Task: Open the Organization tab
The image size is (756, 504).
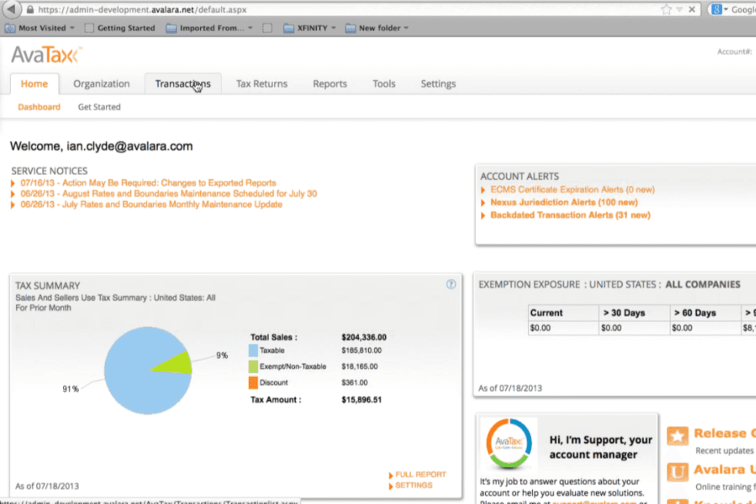Action: tap(101, 84)
